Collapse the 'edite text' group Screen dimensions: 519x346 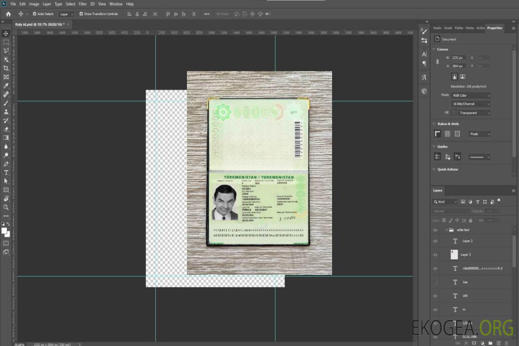(446, 230)
